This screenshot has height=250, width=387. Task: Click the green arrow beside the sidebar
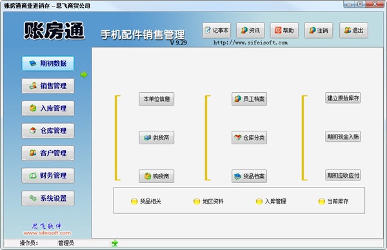[x=84, y=75]
